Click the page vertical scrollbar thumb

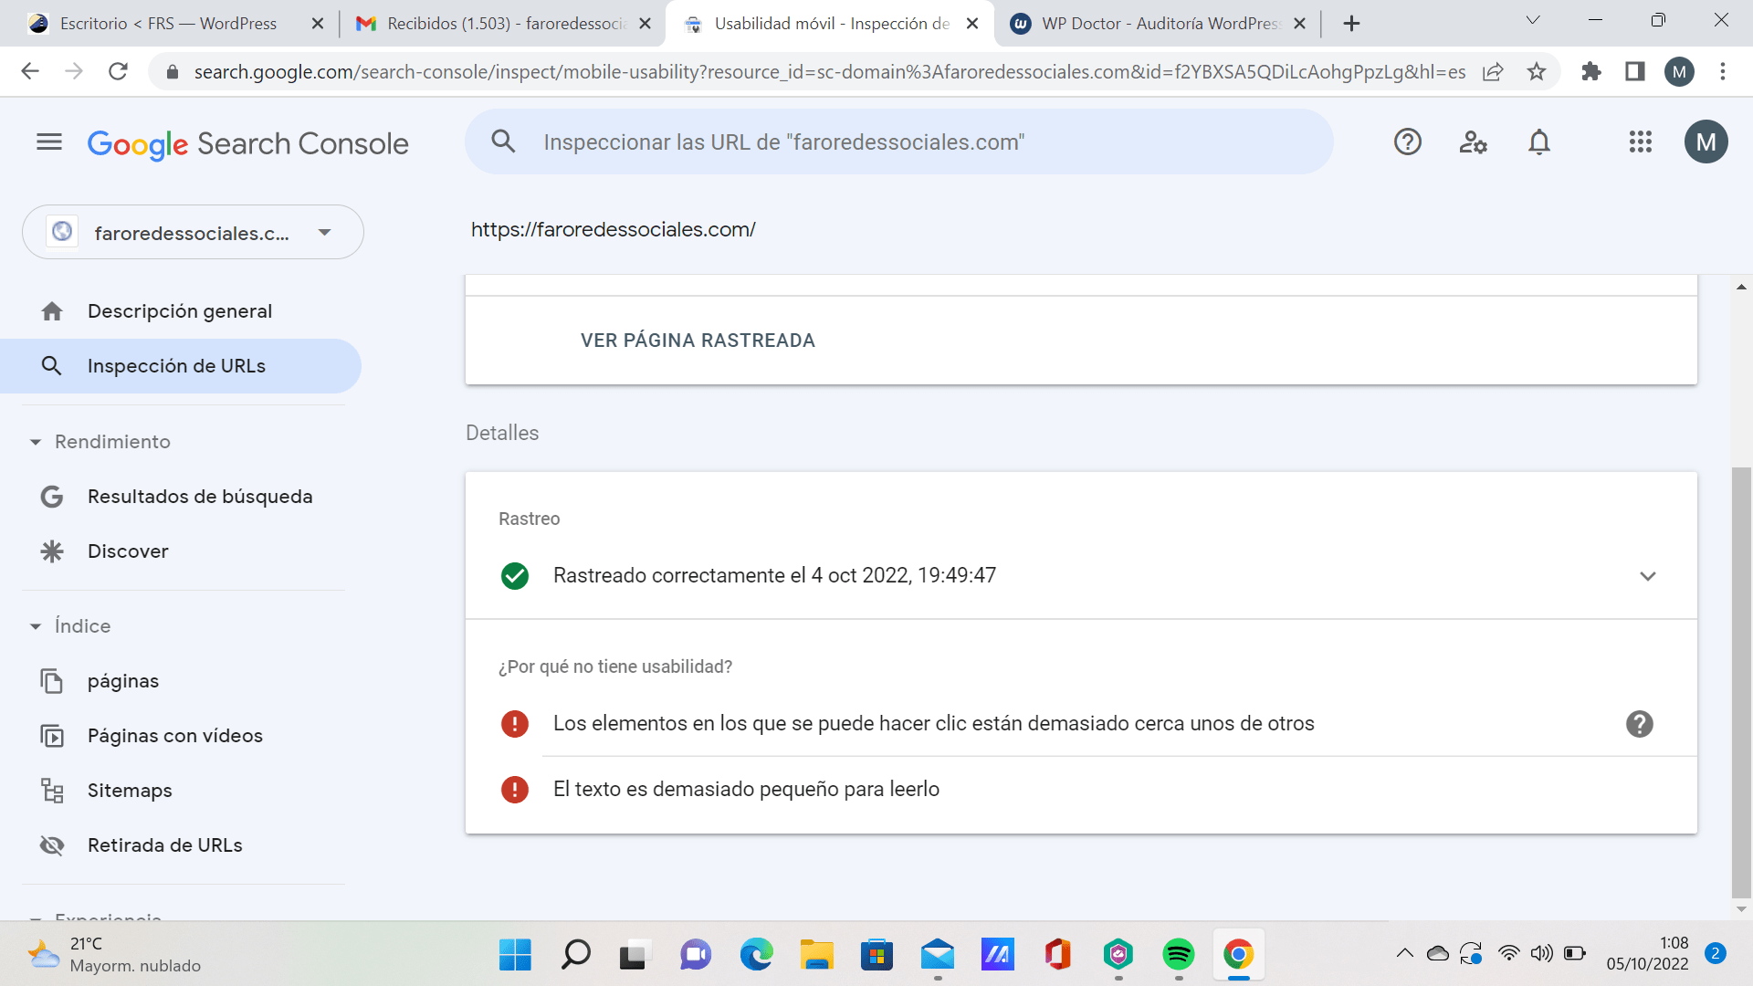click(1741, 683)
